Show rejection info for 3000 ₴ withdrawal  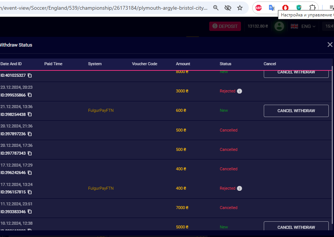click(x=239, y=91)
